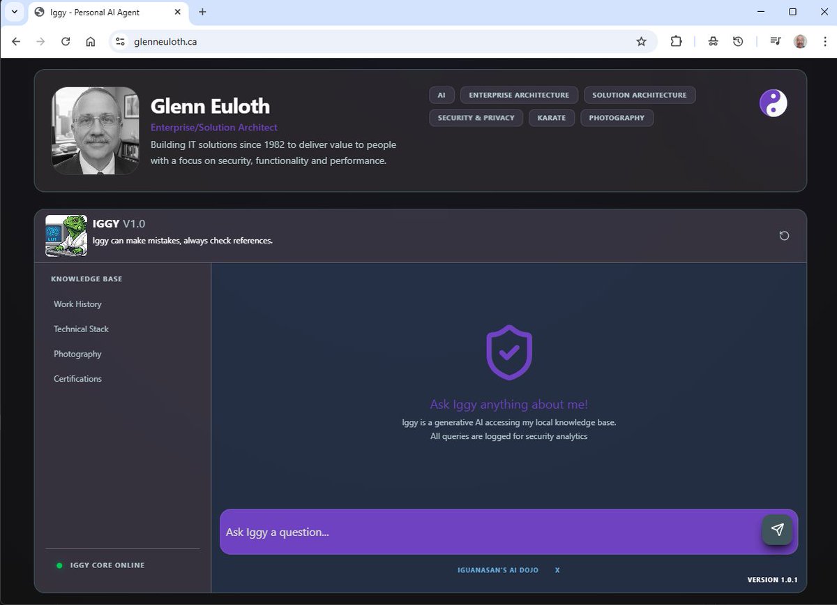This screenshot has width=837, height=605.
Task: Click the Iggy can make mistakes notice
Action: 183,241
